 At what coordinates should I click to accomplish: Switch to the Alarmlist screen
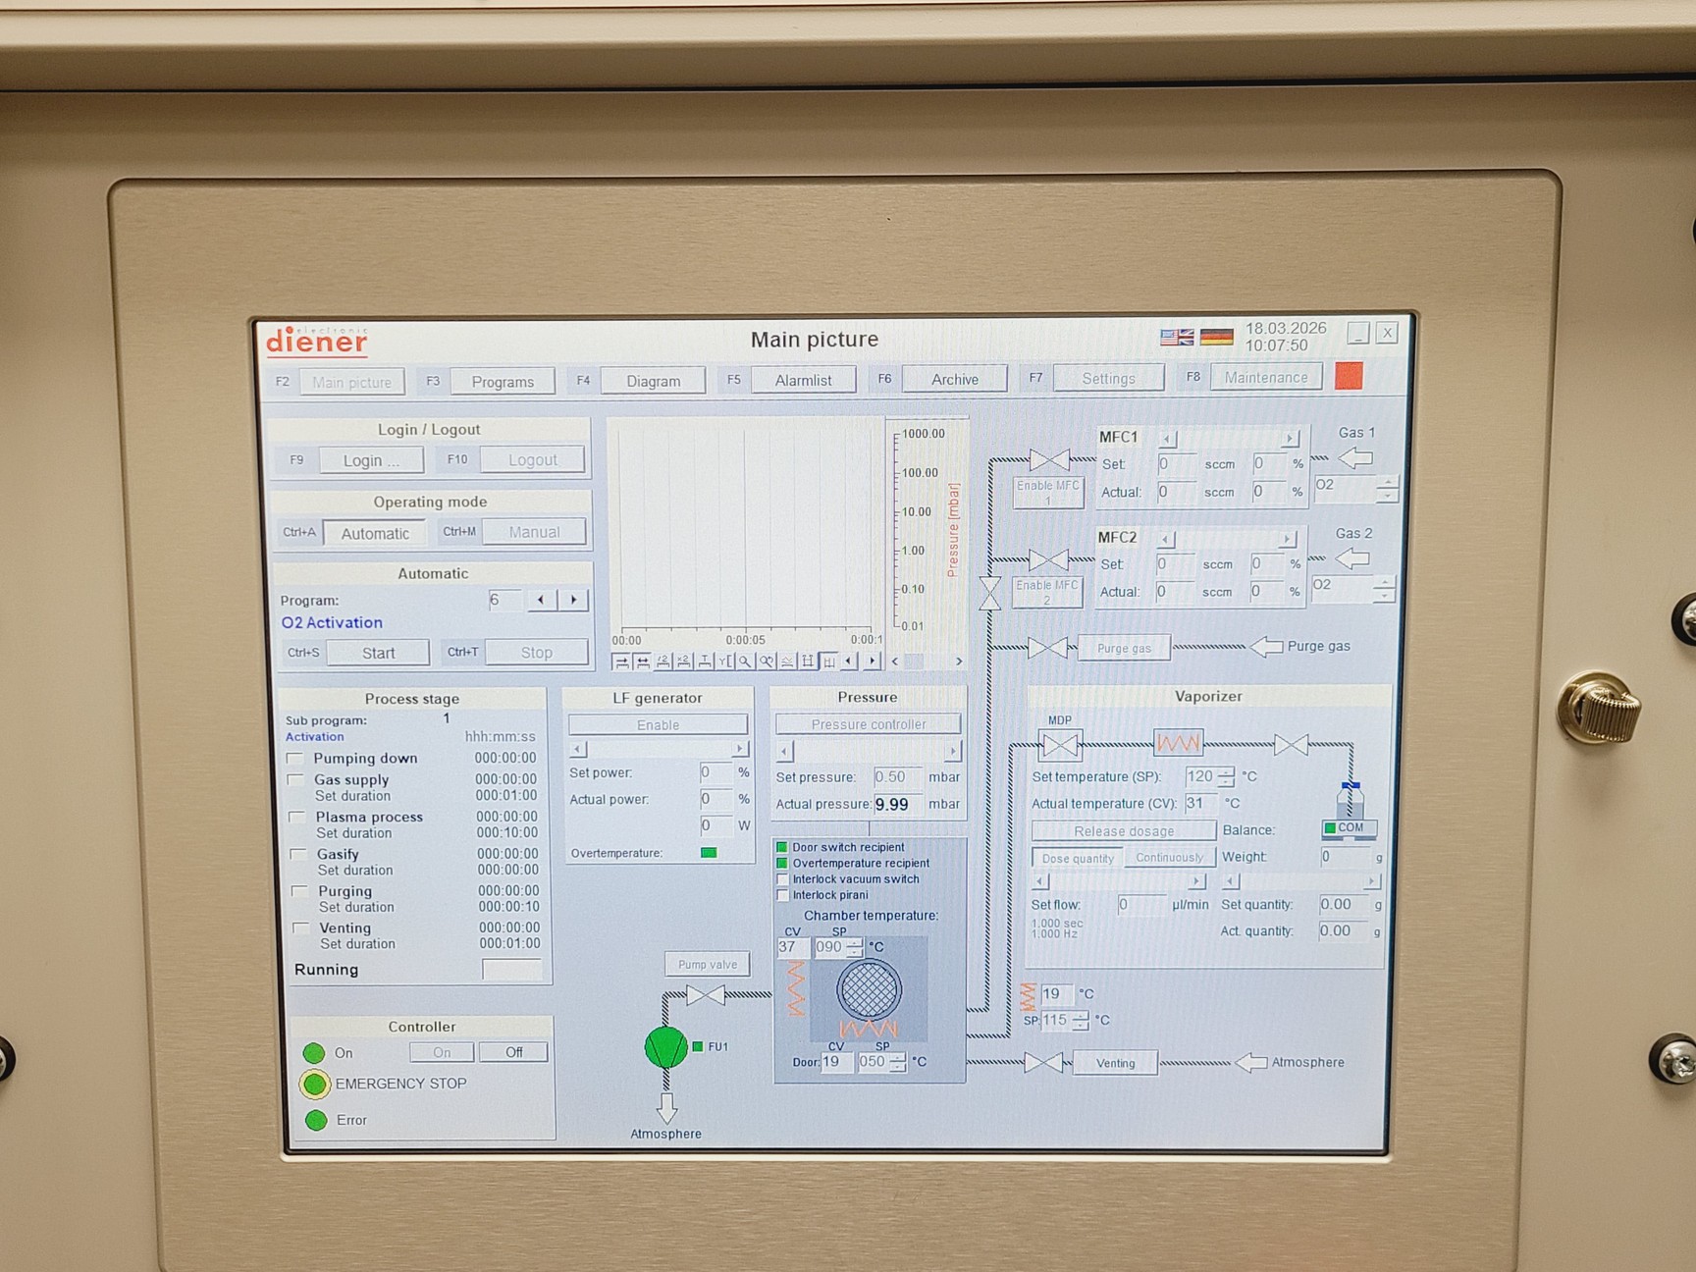tap(803, 379)
